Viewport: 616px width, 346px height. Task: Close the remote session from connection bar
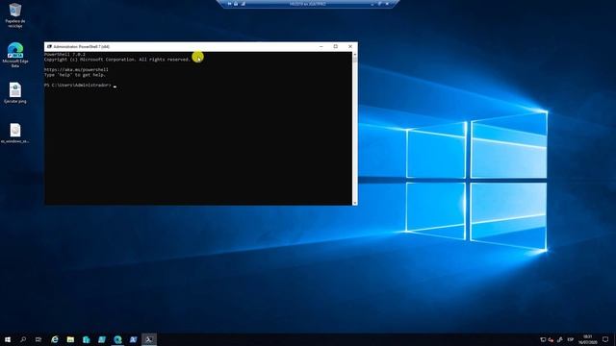click(x=387, y=4)
